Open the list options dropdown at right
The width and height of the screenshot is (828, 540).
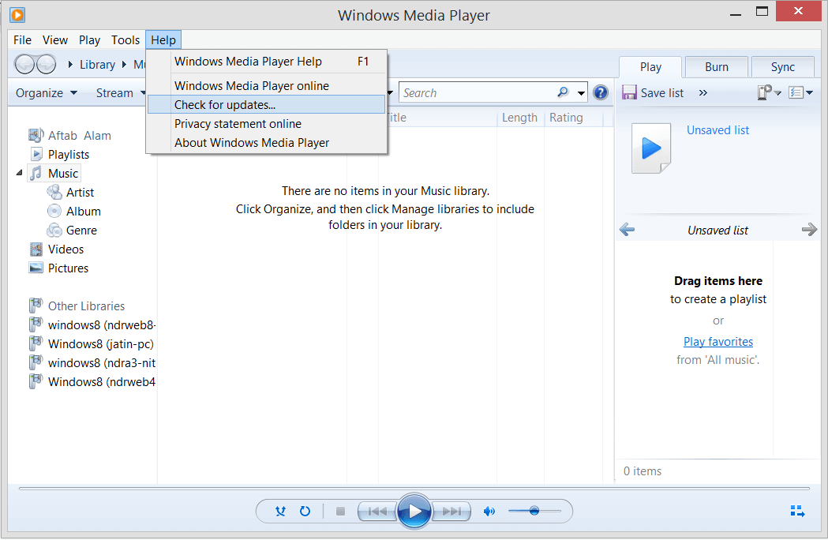coord(800,93)
